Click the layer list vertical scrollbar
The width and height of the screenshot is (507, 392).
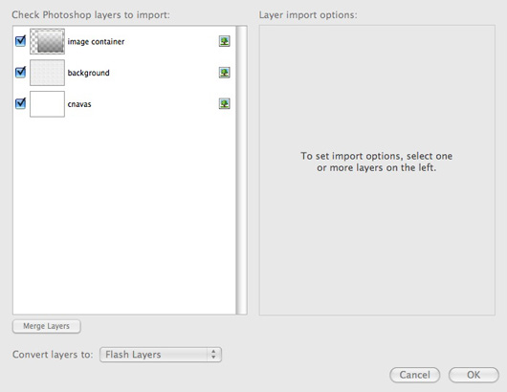pos(241,170)
